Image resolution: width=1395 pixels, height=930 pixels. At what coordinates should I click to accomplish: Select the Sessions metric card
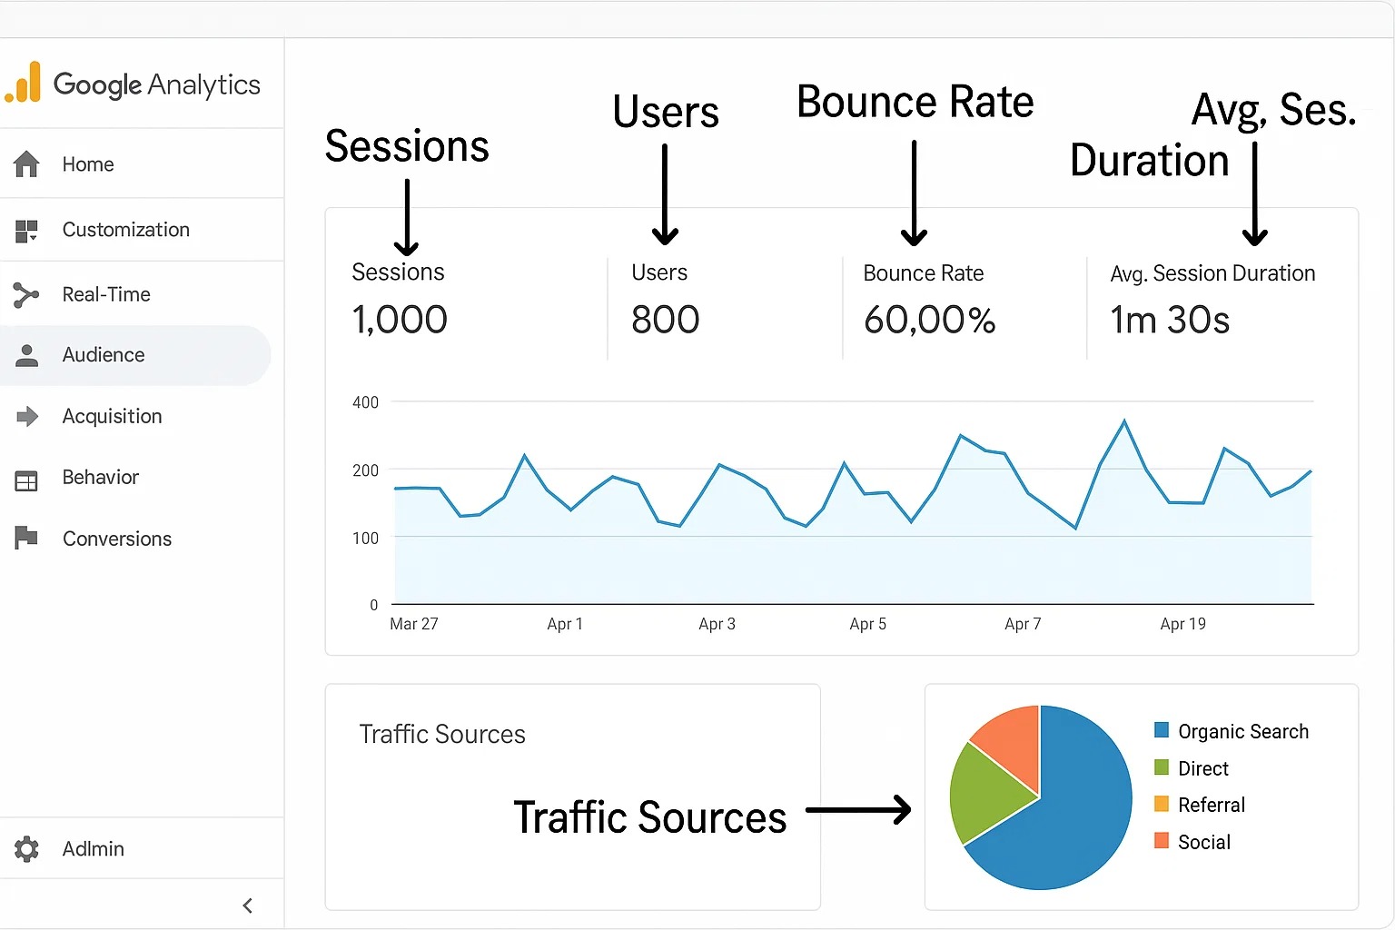pyautogui.click(x=400, y=300)
